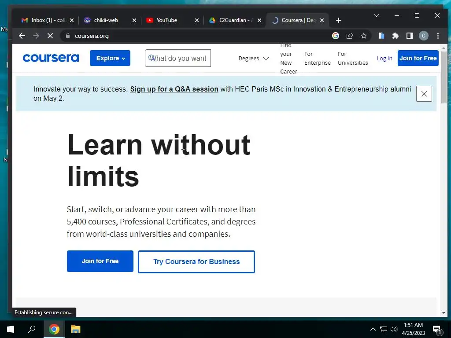
Task: Toggle the browser side panel
Action: point(410,36)
